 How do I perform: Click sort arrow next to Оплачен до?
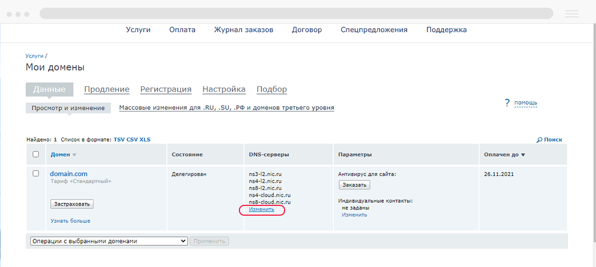(x=523, y=155)
